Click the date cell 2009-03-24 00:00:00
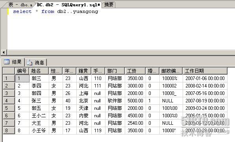The width and height of the screenshot is (235, 142). click(x=205, y=108)
